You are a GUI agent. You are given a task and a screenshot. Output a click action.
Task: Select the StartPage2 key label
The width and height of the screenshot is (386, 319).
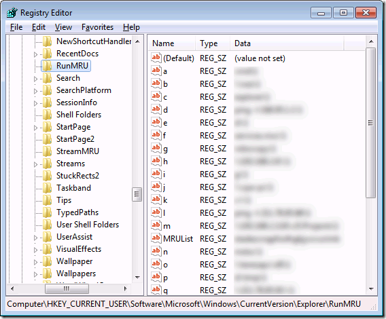pos(75,139)
